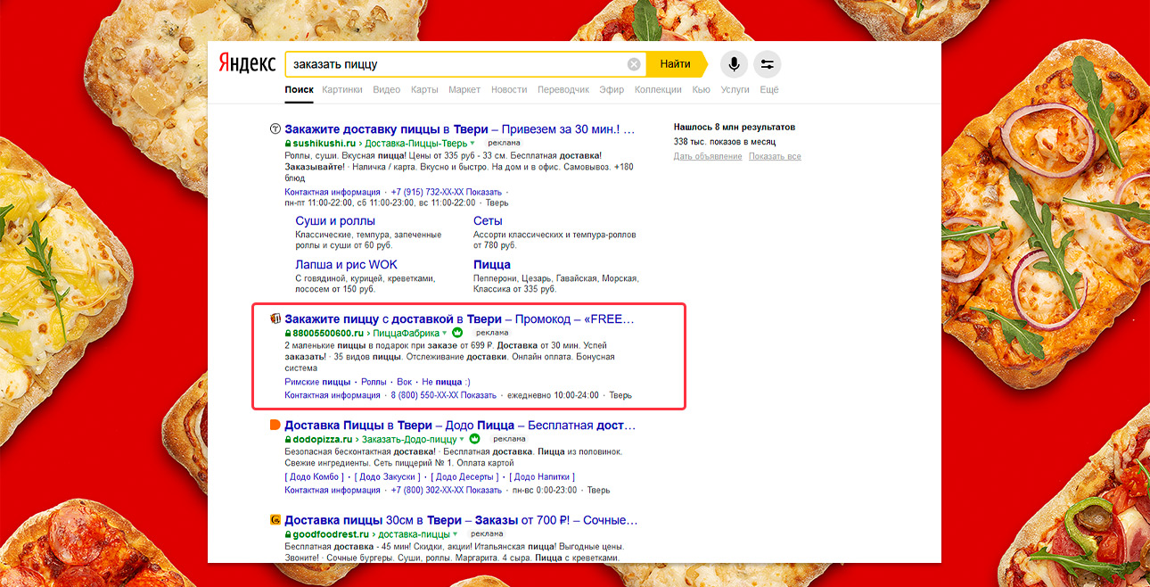Expand the arrow after Доставка-Пиццы-Тверь
This screenshot has height=587, width=1150.
[x=472, y=143]
